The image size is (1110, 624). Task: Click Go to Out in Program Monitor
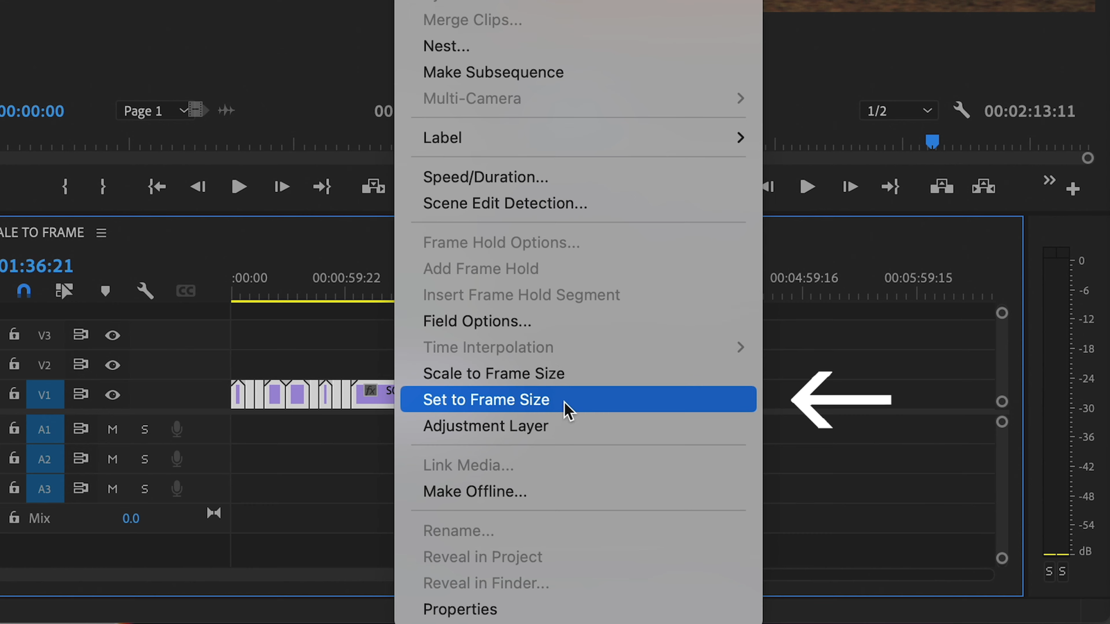pyautogui.click(x=890, y=187)
